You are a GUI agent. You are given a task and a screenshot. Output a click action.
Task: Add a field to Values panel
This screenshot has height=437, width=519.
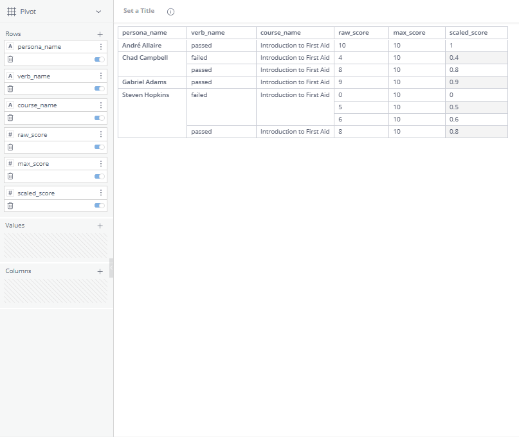point(100,226)
